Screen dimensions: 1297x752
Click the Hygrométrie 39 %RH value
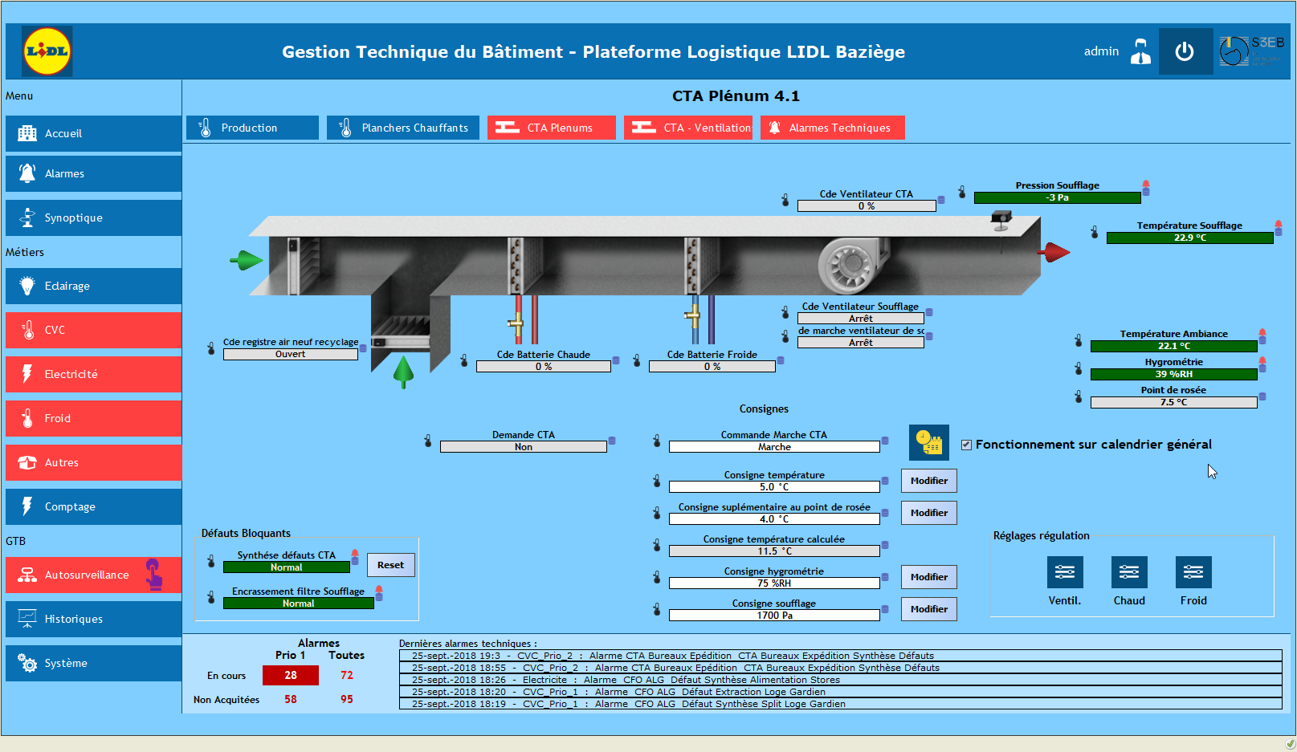[x=1173, y=374]
